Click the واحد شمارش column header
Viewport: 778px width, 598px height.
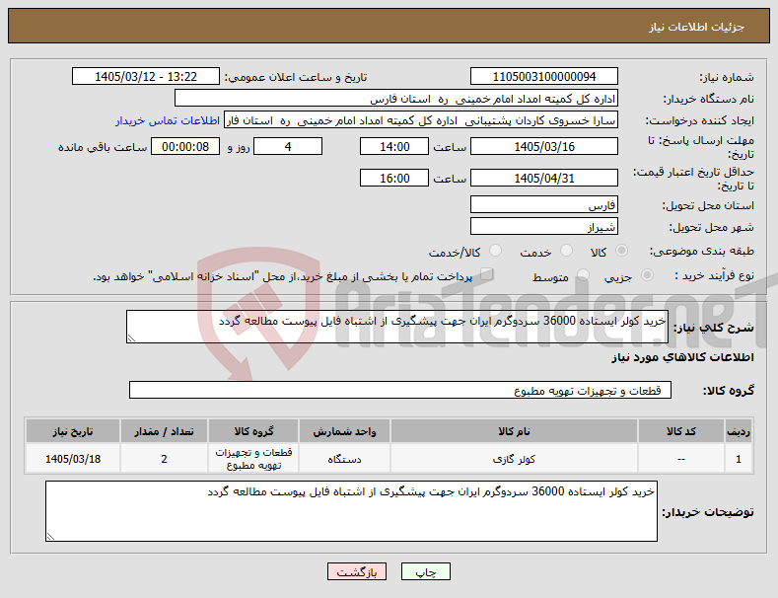click(x=344, y=431)
